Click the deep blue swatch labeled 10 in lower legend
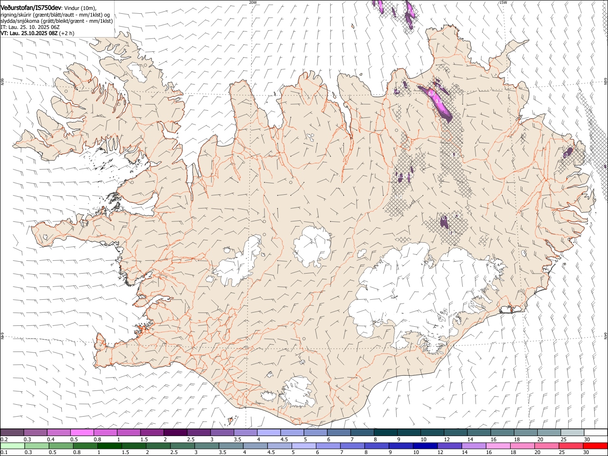Screen dimensions: 608x456 click(x=425, y=446)
